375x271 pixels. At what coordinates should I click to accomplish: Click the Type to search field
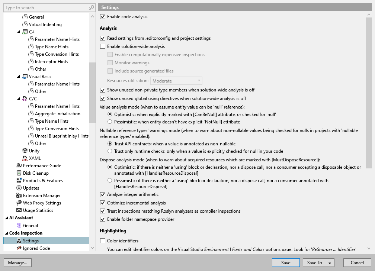pyautogui.click(x=45, y=7)
